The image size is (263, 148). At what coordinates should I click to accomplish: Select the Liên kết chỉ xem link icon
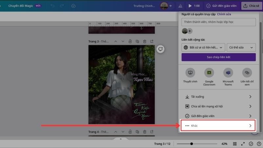click(247, 73)
